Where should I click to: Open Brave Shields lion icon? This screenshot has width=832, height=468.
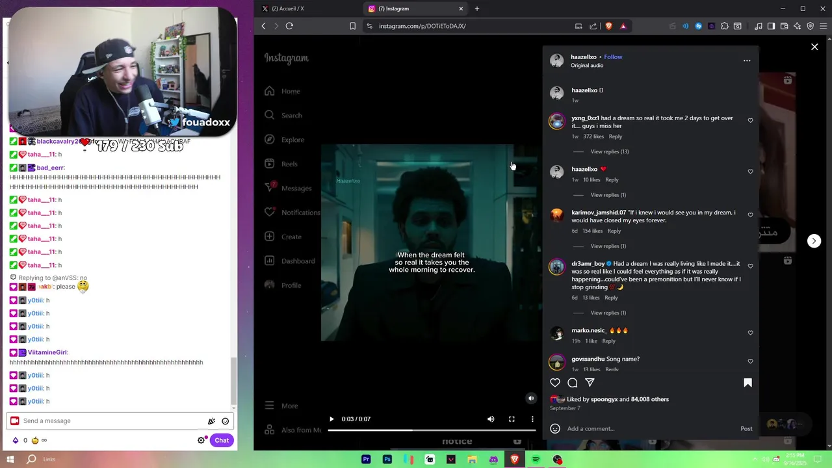609,26
